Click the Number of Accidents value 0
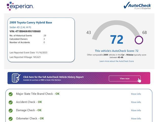This screenshot has width=162, height=122. 44,42
